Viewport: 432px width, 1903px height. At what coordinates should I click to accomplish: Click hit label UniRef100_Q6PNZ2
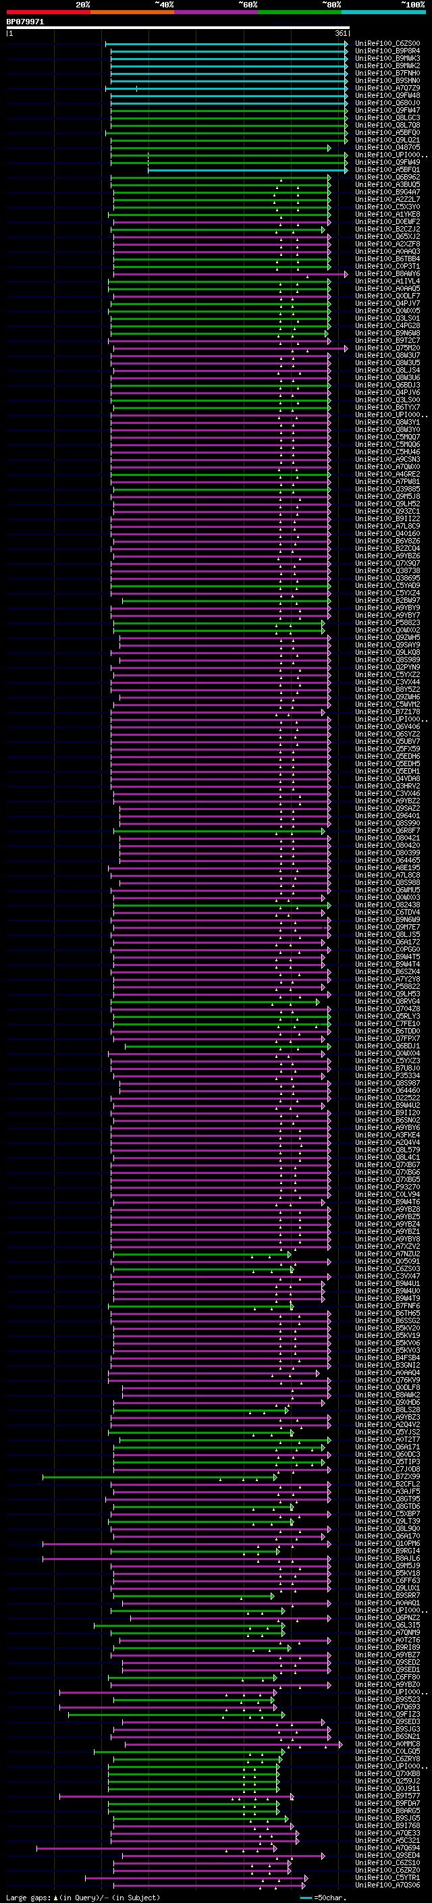[387, 1618]
